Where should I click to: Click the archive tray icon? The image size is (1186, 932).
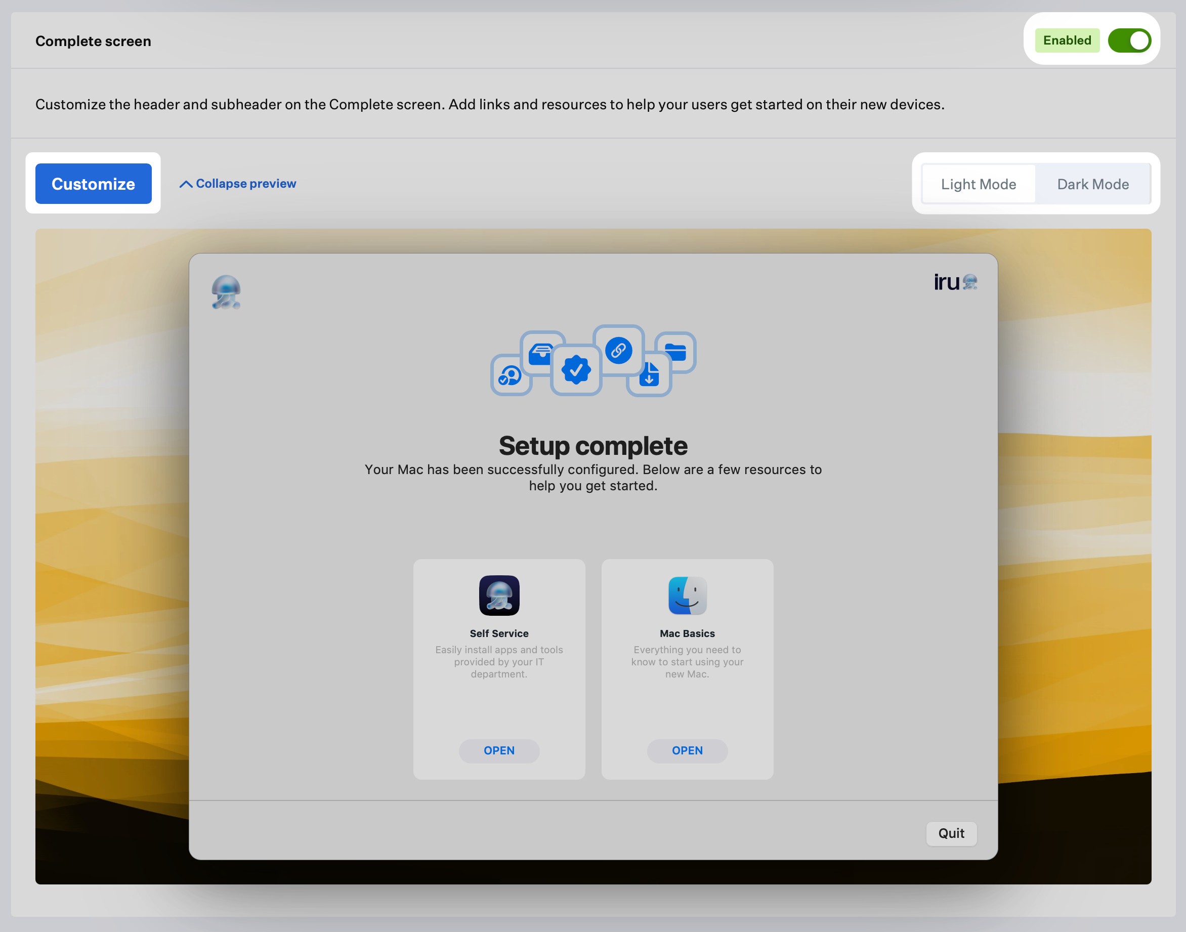coord(541,354)
